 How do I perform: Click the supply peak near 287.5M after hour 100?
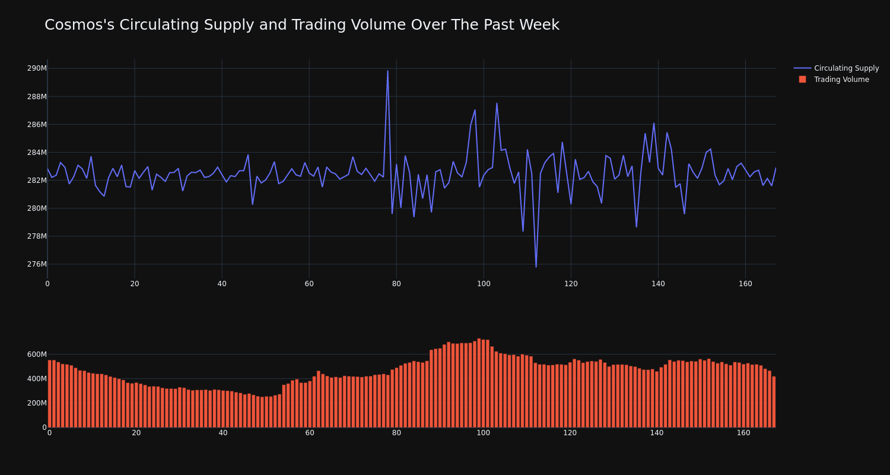[497, 103]
